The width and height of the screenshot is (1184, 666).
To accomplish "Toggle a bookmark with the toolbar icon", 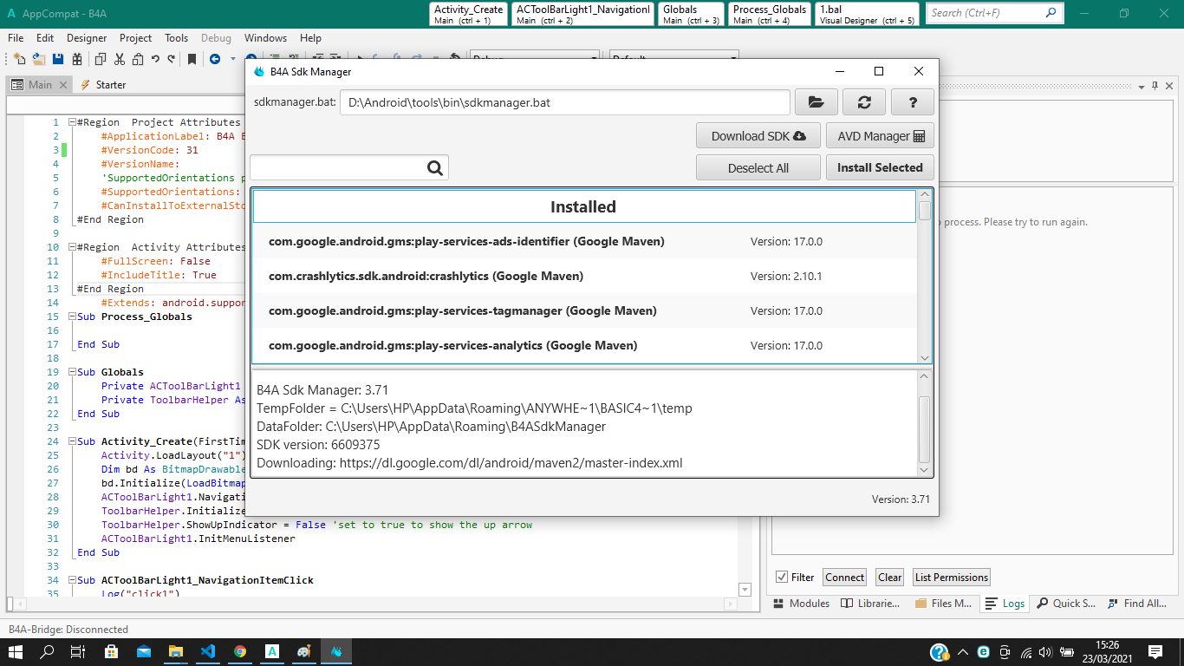I will pos(190,58).
